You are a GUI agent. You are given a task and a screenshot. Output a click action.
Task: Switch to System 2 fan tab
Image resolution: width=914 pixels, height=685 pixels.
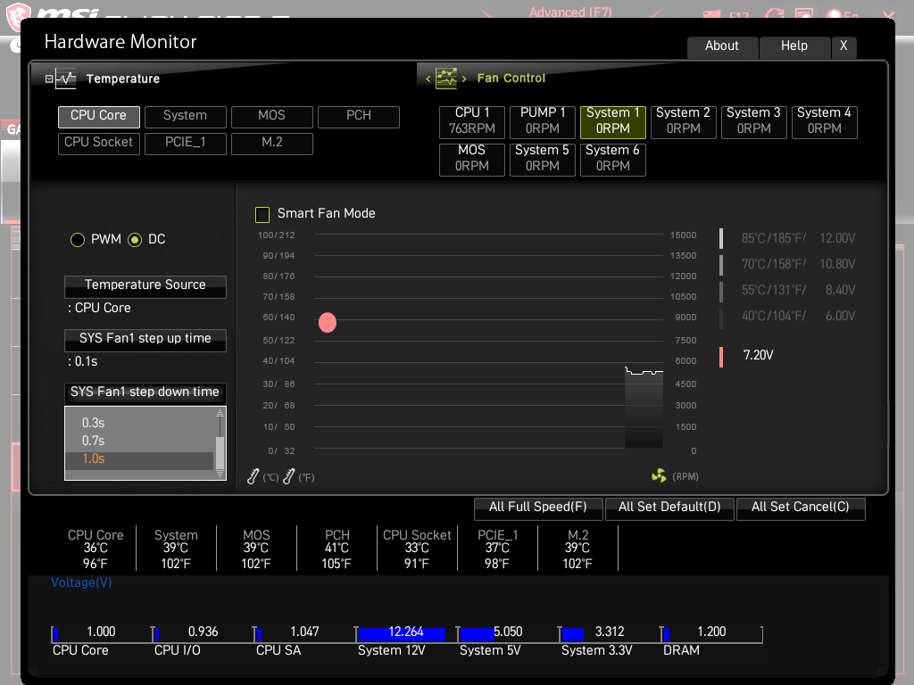pyautogui.click(x=683, y=121)
